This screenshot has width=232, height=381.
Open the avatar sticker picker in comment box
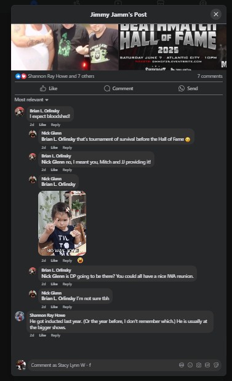pyautogui.click(x=182, y=365)
